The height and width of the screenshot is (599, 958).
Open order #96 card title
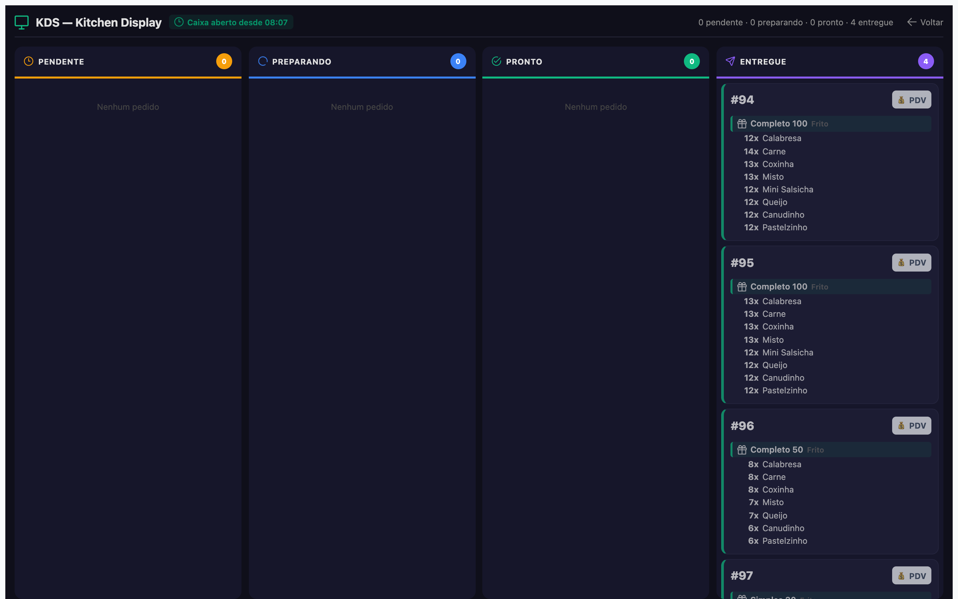pos(742,426)
